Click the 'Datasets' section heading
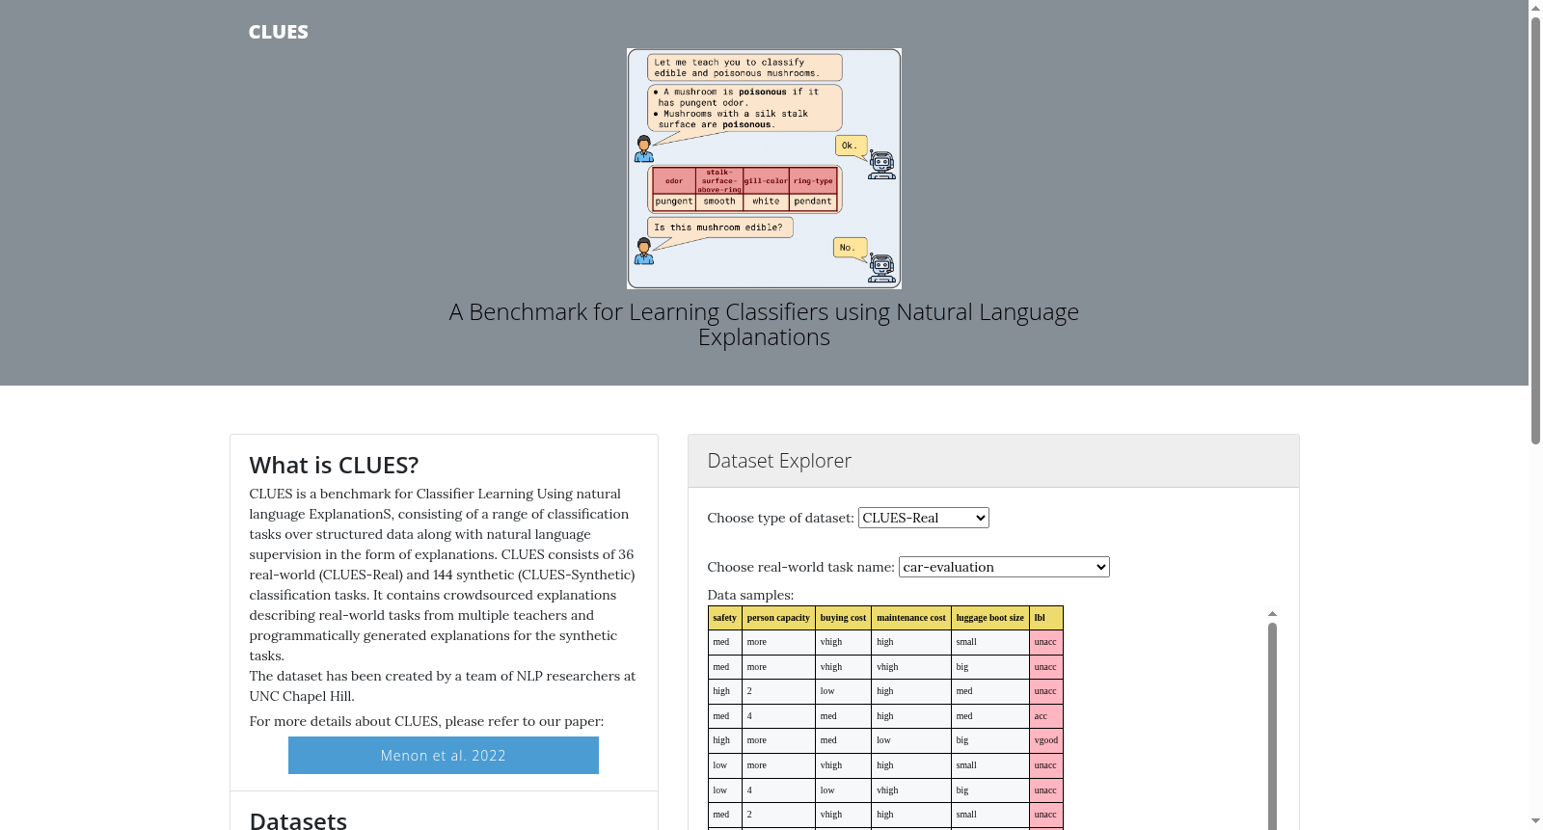Viewport: 1543px width, 830px height. (x=298, y=820)
